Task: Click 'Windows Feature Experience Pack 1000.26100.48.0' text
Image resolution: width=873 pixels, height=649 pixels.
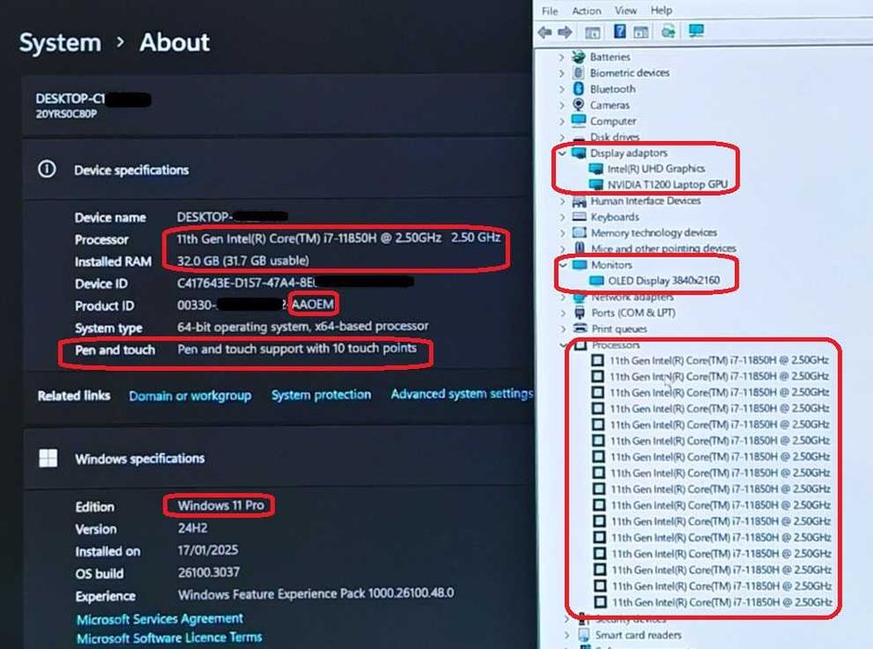Action: (x=315, y=593)
